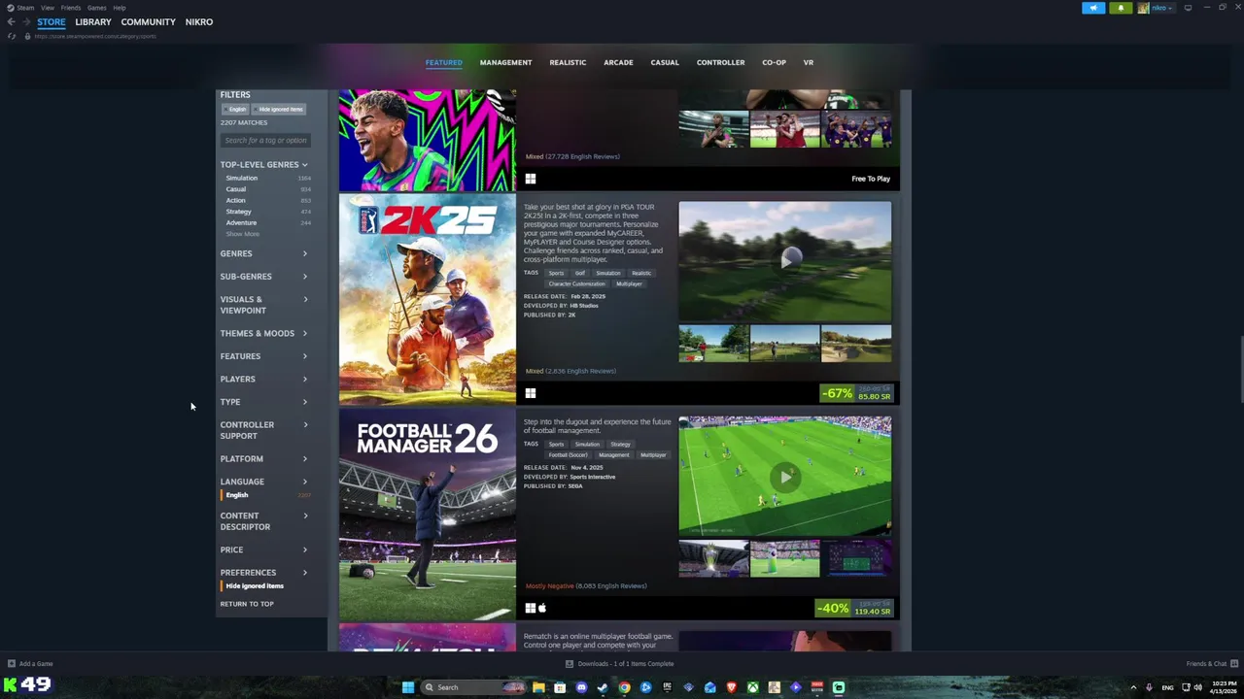Show hidden system tray icons

tap(1133, 687)
